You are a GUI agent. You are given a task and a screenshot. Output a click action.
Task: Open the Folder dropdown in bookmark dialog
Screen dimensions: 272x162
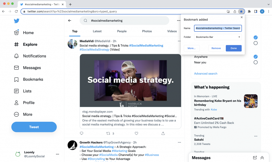coord(218,37)
